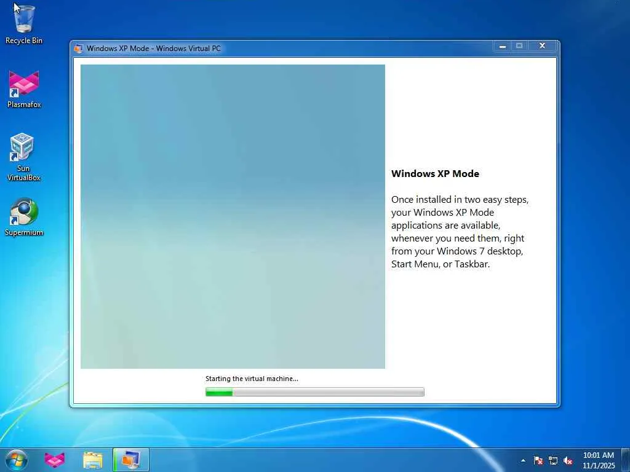This screenshot has width=630, height=472.
Task: Open the Recycle Bin desktop icon
Action: point(24,23)
